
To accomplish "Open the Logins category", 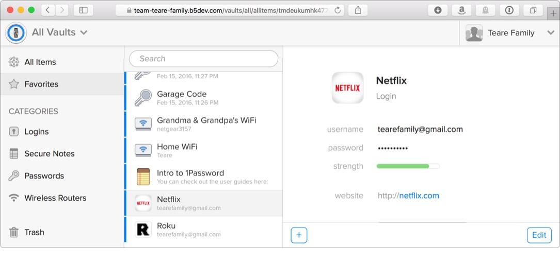I will 62,131.
